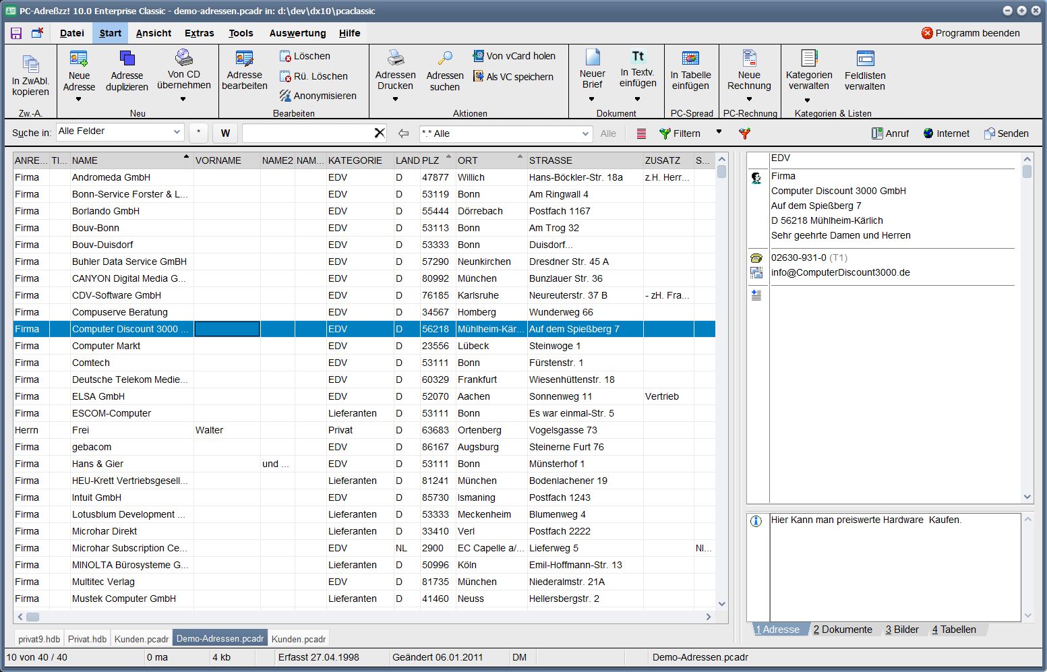This screenshot has width=1047, height=672.
Task: Clear search text with the X button
Action: click(380, 133)
